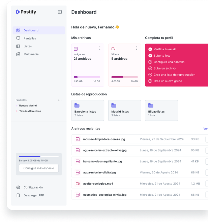This screenshot has height=222, width=208.
Task: Collapse the sidebar using the panel icon
Action: 60,12
